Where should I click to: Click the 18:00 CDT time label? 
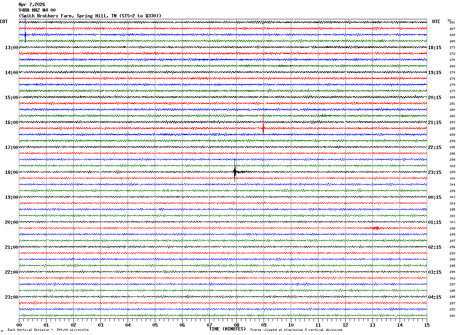coord(12,172)
